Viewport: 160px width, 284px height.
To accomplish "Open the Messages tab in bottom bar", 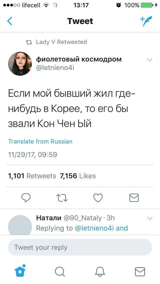I will pyautogui.click(x=140, y=271).
